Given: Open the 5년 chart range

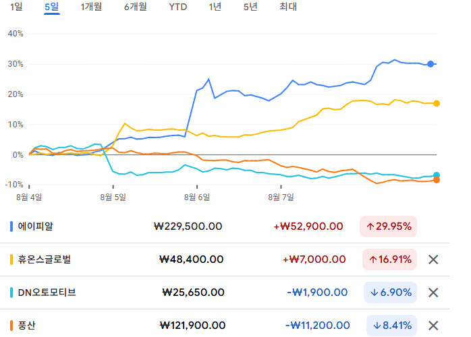Looking at the screenshot, I should point(250,7).
